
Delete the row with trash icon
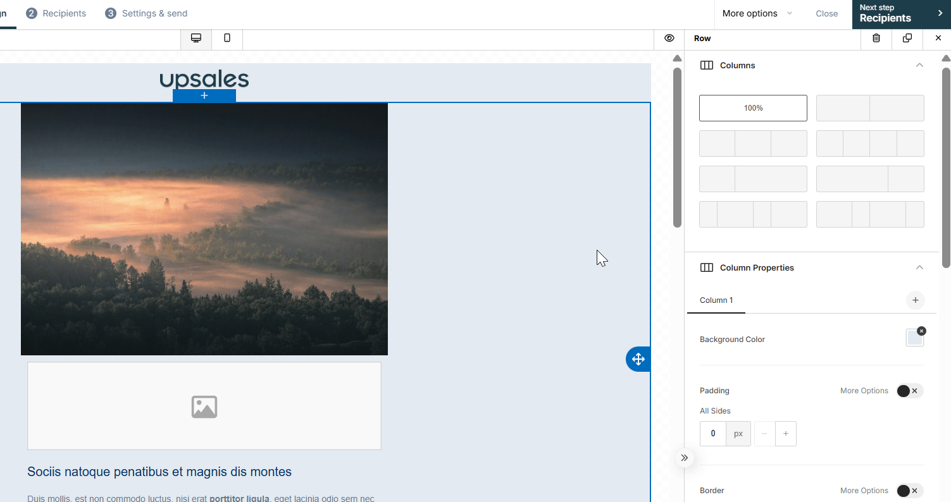click(876, 39)
